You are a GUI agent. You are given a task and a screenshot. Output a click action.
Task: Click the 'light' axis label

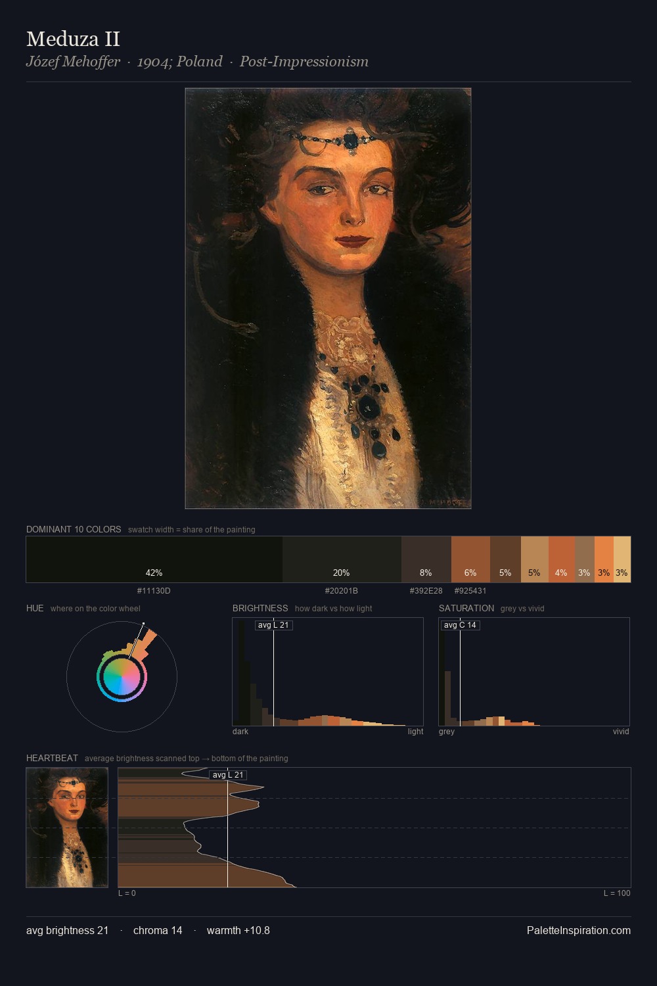(x=415, y=732)
